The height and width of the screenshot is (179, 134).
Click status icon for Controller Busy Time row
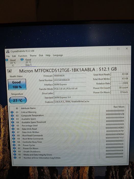pyautogui.click(x=14, y=142)
